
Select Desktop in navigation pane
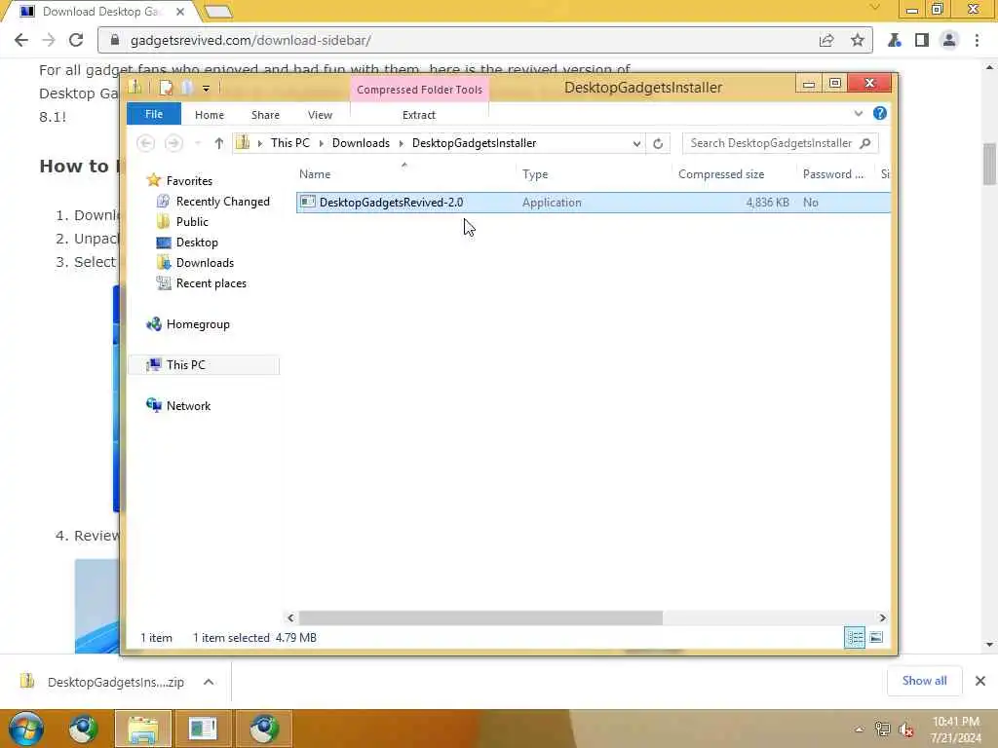pos(197,243)
